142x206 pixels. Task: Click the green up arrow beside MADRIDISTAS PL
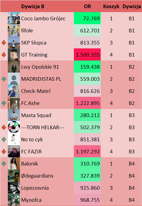(x=4, y=79)
